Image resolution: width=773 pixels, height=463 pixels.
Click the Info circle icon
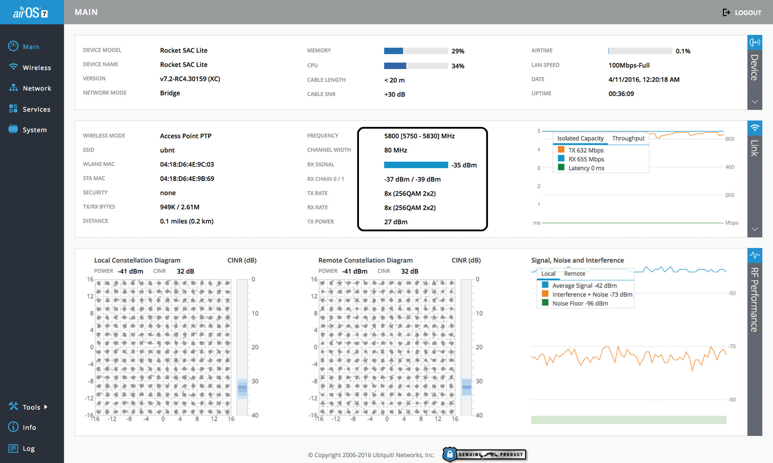(14, 427)
